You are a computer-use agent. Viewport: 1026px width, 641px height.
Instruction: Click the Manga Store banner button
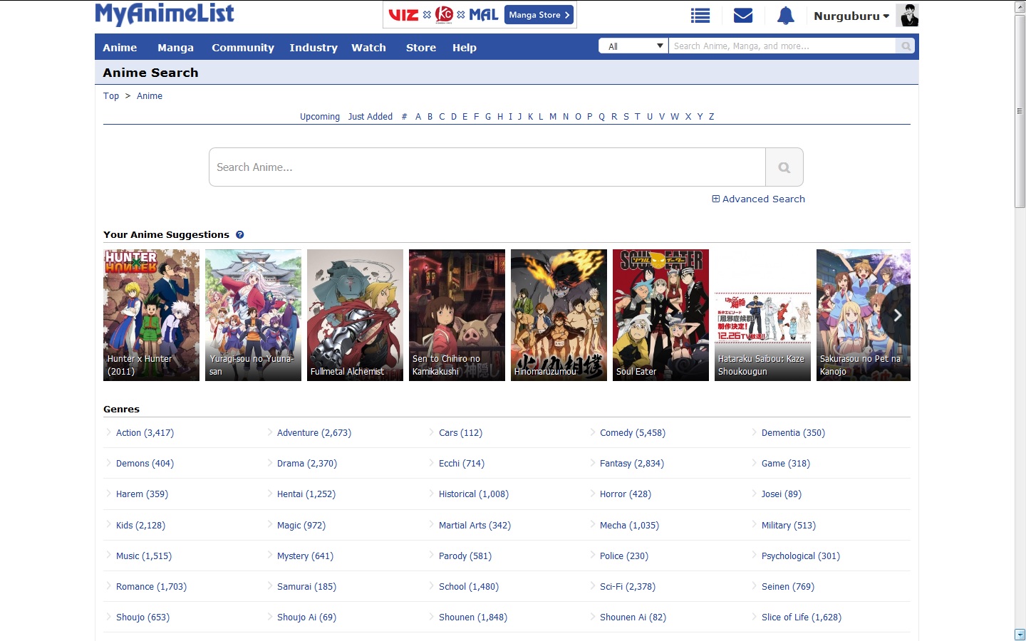(539, 15)
